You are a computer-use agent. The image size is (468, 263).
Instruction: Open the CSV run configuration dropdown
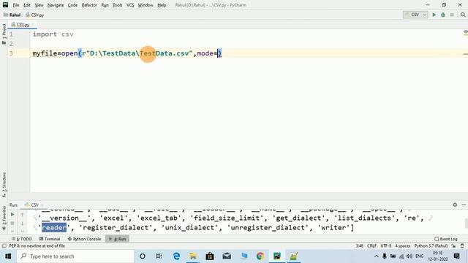(415, 15)
